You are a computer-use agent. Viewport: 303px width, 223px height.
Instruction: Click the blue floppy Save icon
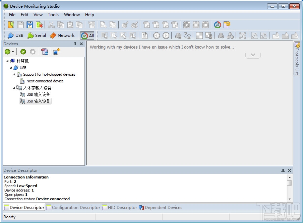(x=30, y=25)
